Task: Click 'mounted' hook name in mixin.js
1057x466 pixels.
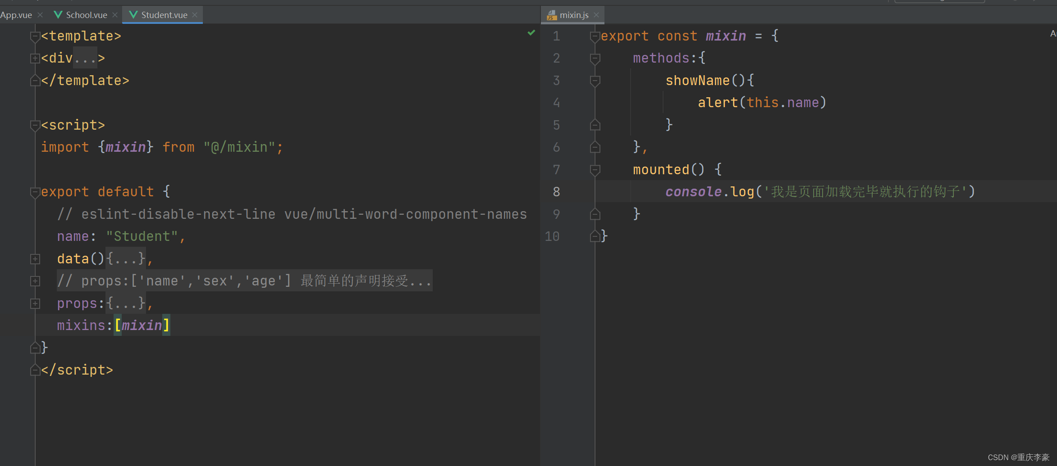Action: click(x=661, y=170)
